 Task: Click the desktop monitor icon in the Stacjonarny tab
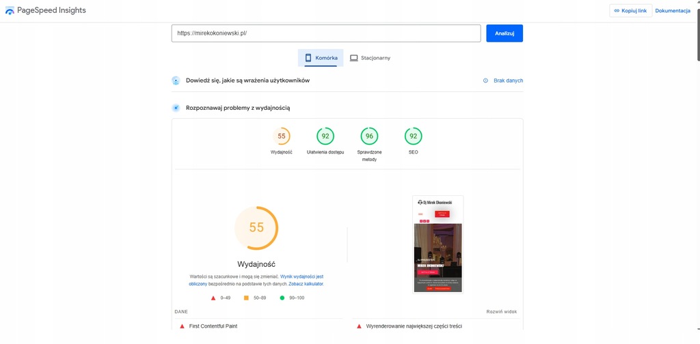click(x=354, y=58)
